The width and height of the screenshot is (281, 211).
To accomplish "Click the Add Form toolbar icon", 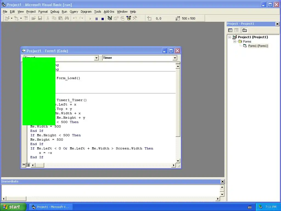I will click(x=16, y=18).
